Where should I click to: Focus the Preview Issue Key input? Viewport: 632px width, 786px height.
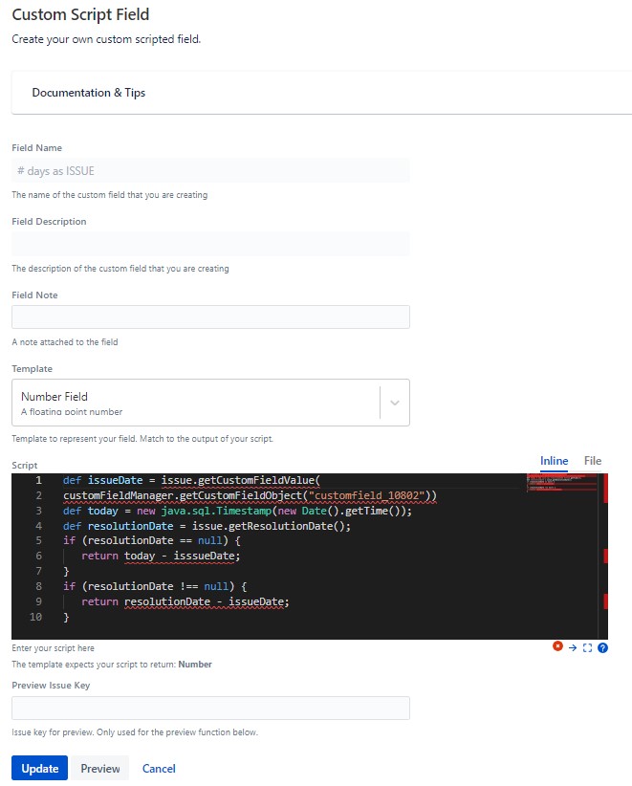[210, 708]
